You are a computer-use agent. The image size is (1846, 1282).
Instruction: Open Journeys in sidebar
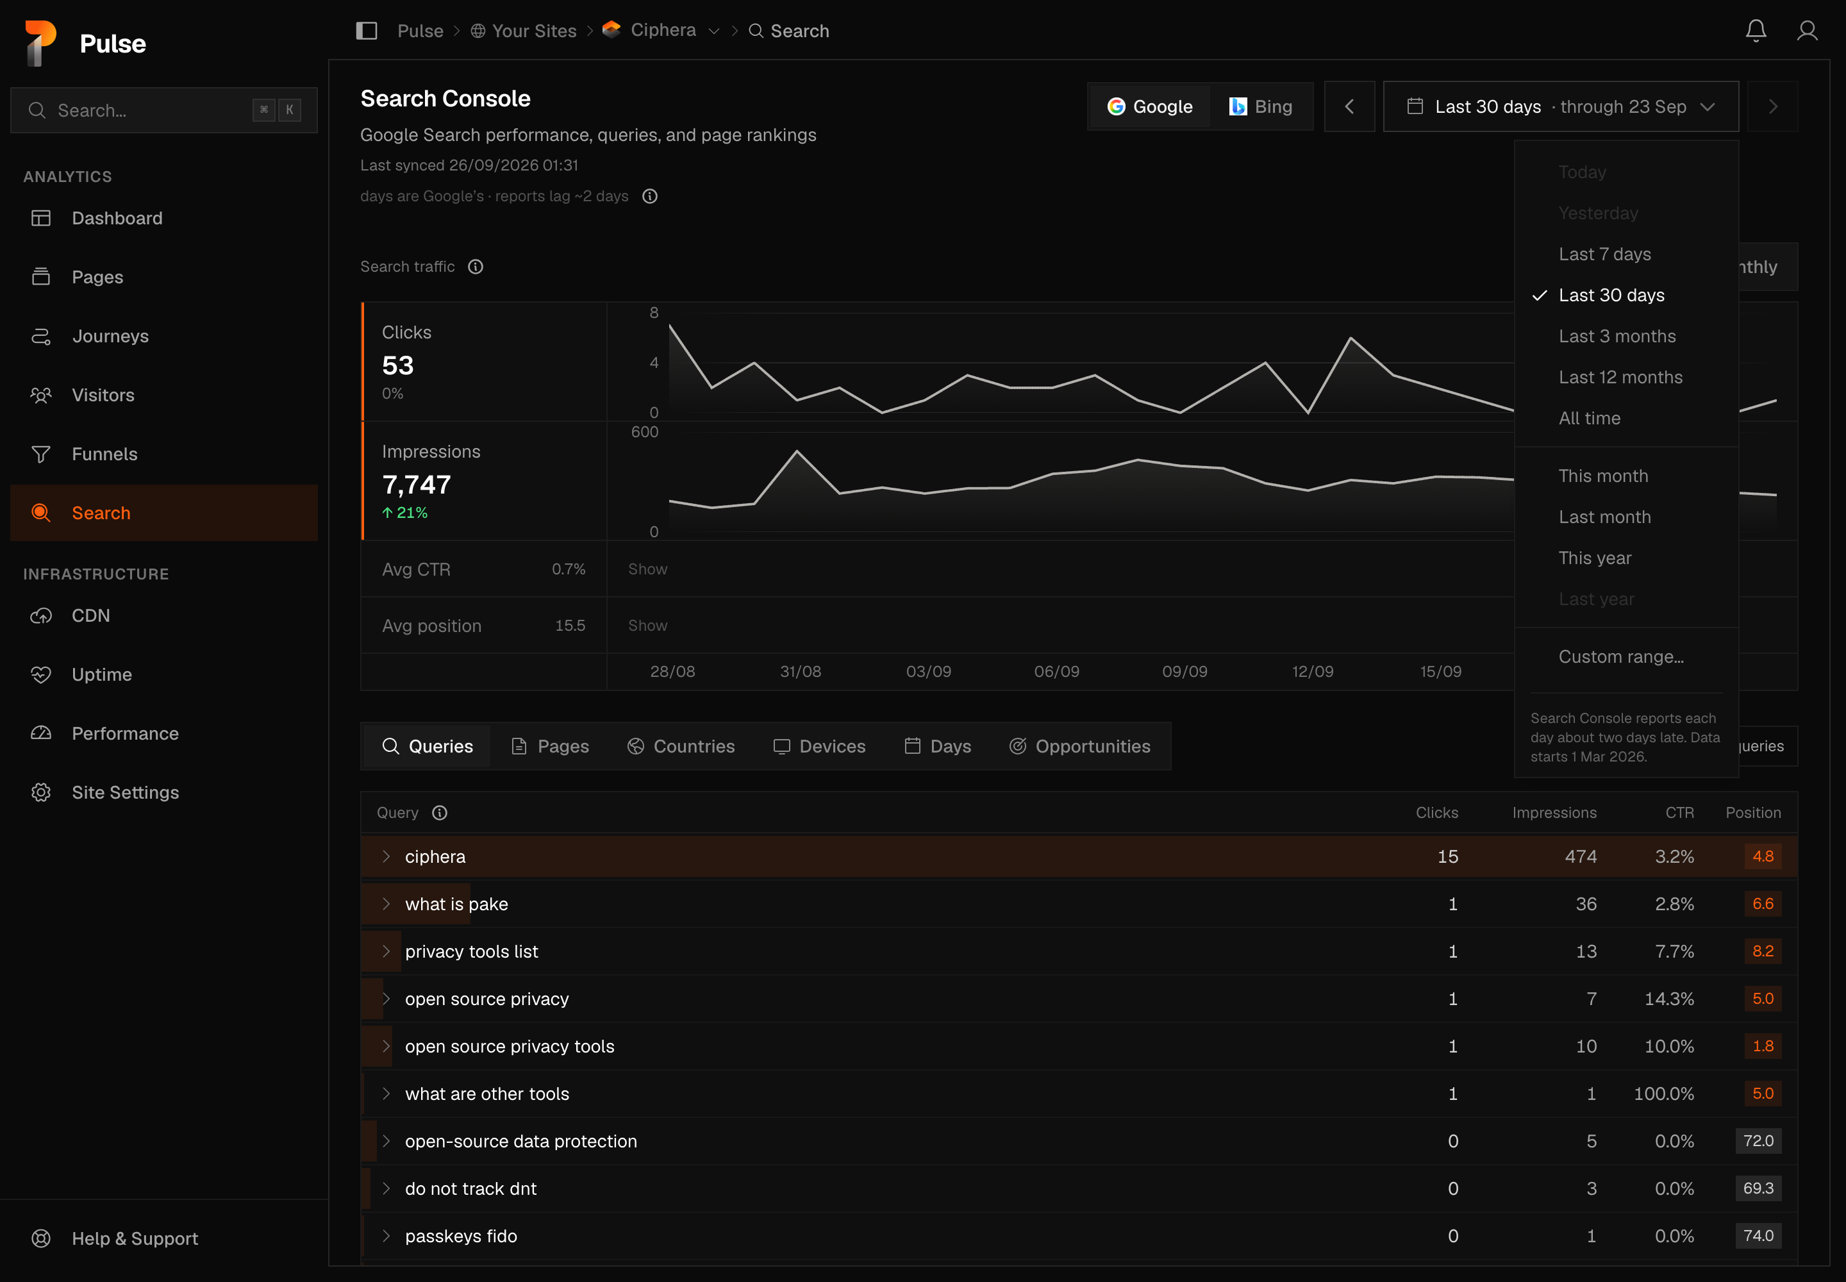coord(164,336)
